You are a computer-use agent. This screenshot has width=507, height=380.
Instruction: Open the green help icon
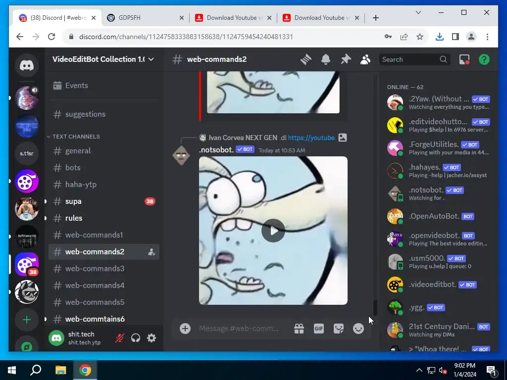tap(484, 59)
